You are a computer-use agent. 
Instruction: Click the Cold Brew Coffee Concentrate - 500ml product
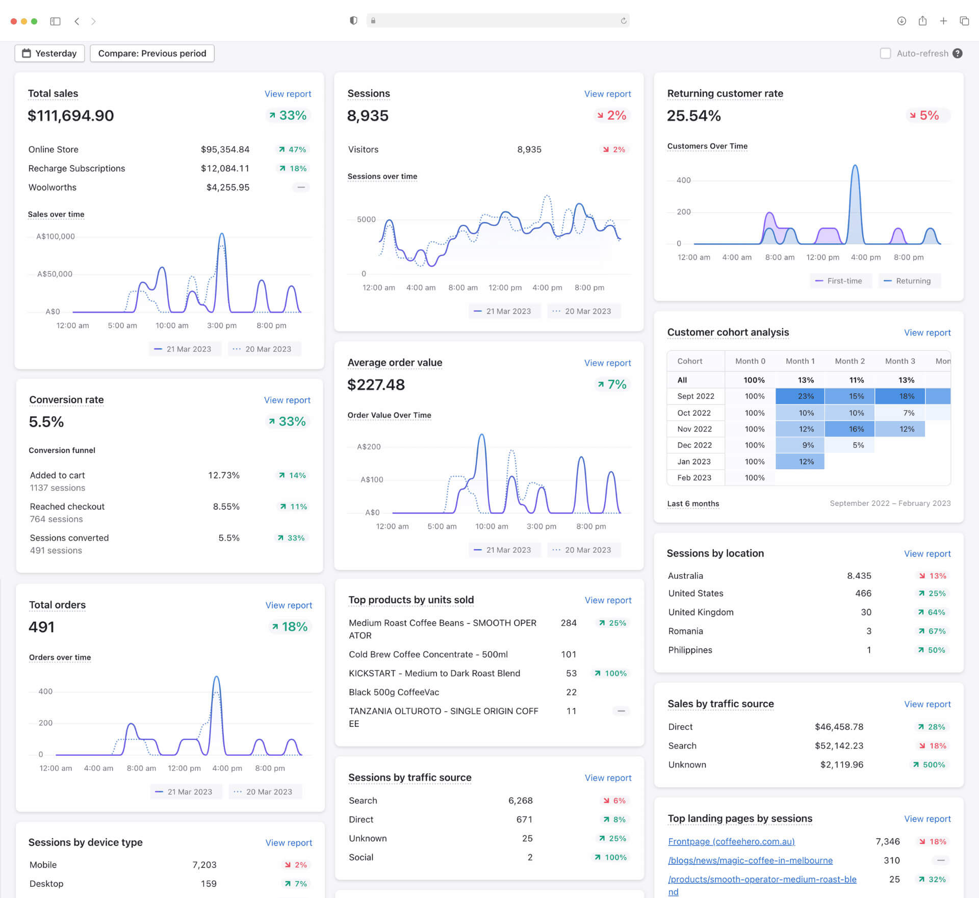(x=428, y=654)
